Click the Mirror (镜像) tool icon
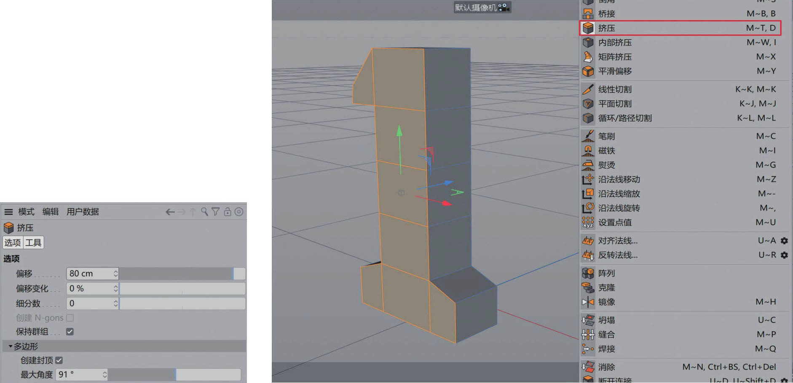This screenshot has height=383, width=793. click(588, 302)
